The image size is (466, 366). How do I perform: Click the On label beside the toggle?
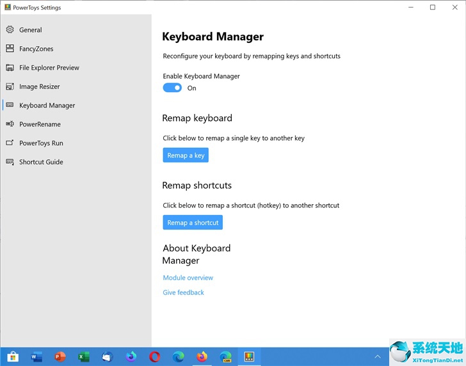(x=191, y=88)
